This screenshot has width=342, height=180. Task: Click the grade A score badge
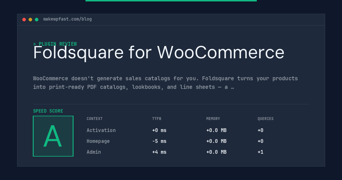click(53, 136)
